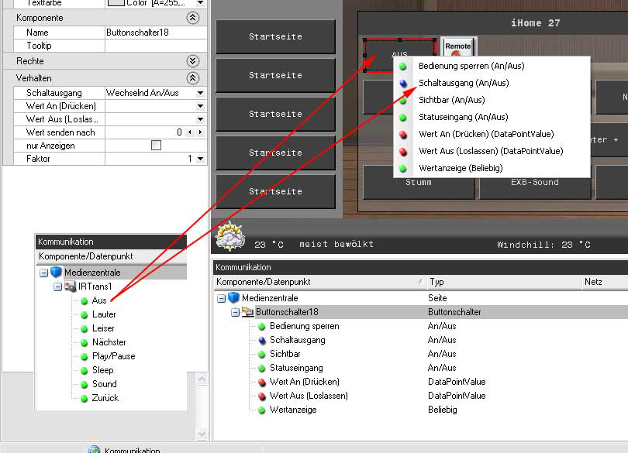Click the red dot beside Wert Aus (Loslassen) in table

tap(262, 396)
